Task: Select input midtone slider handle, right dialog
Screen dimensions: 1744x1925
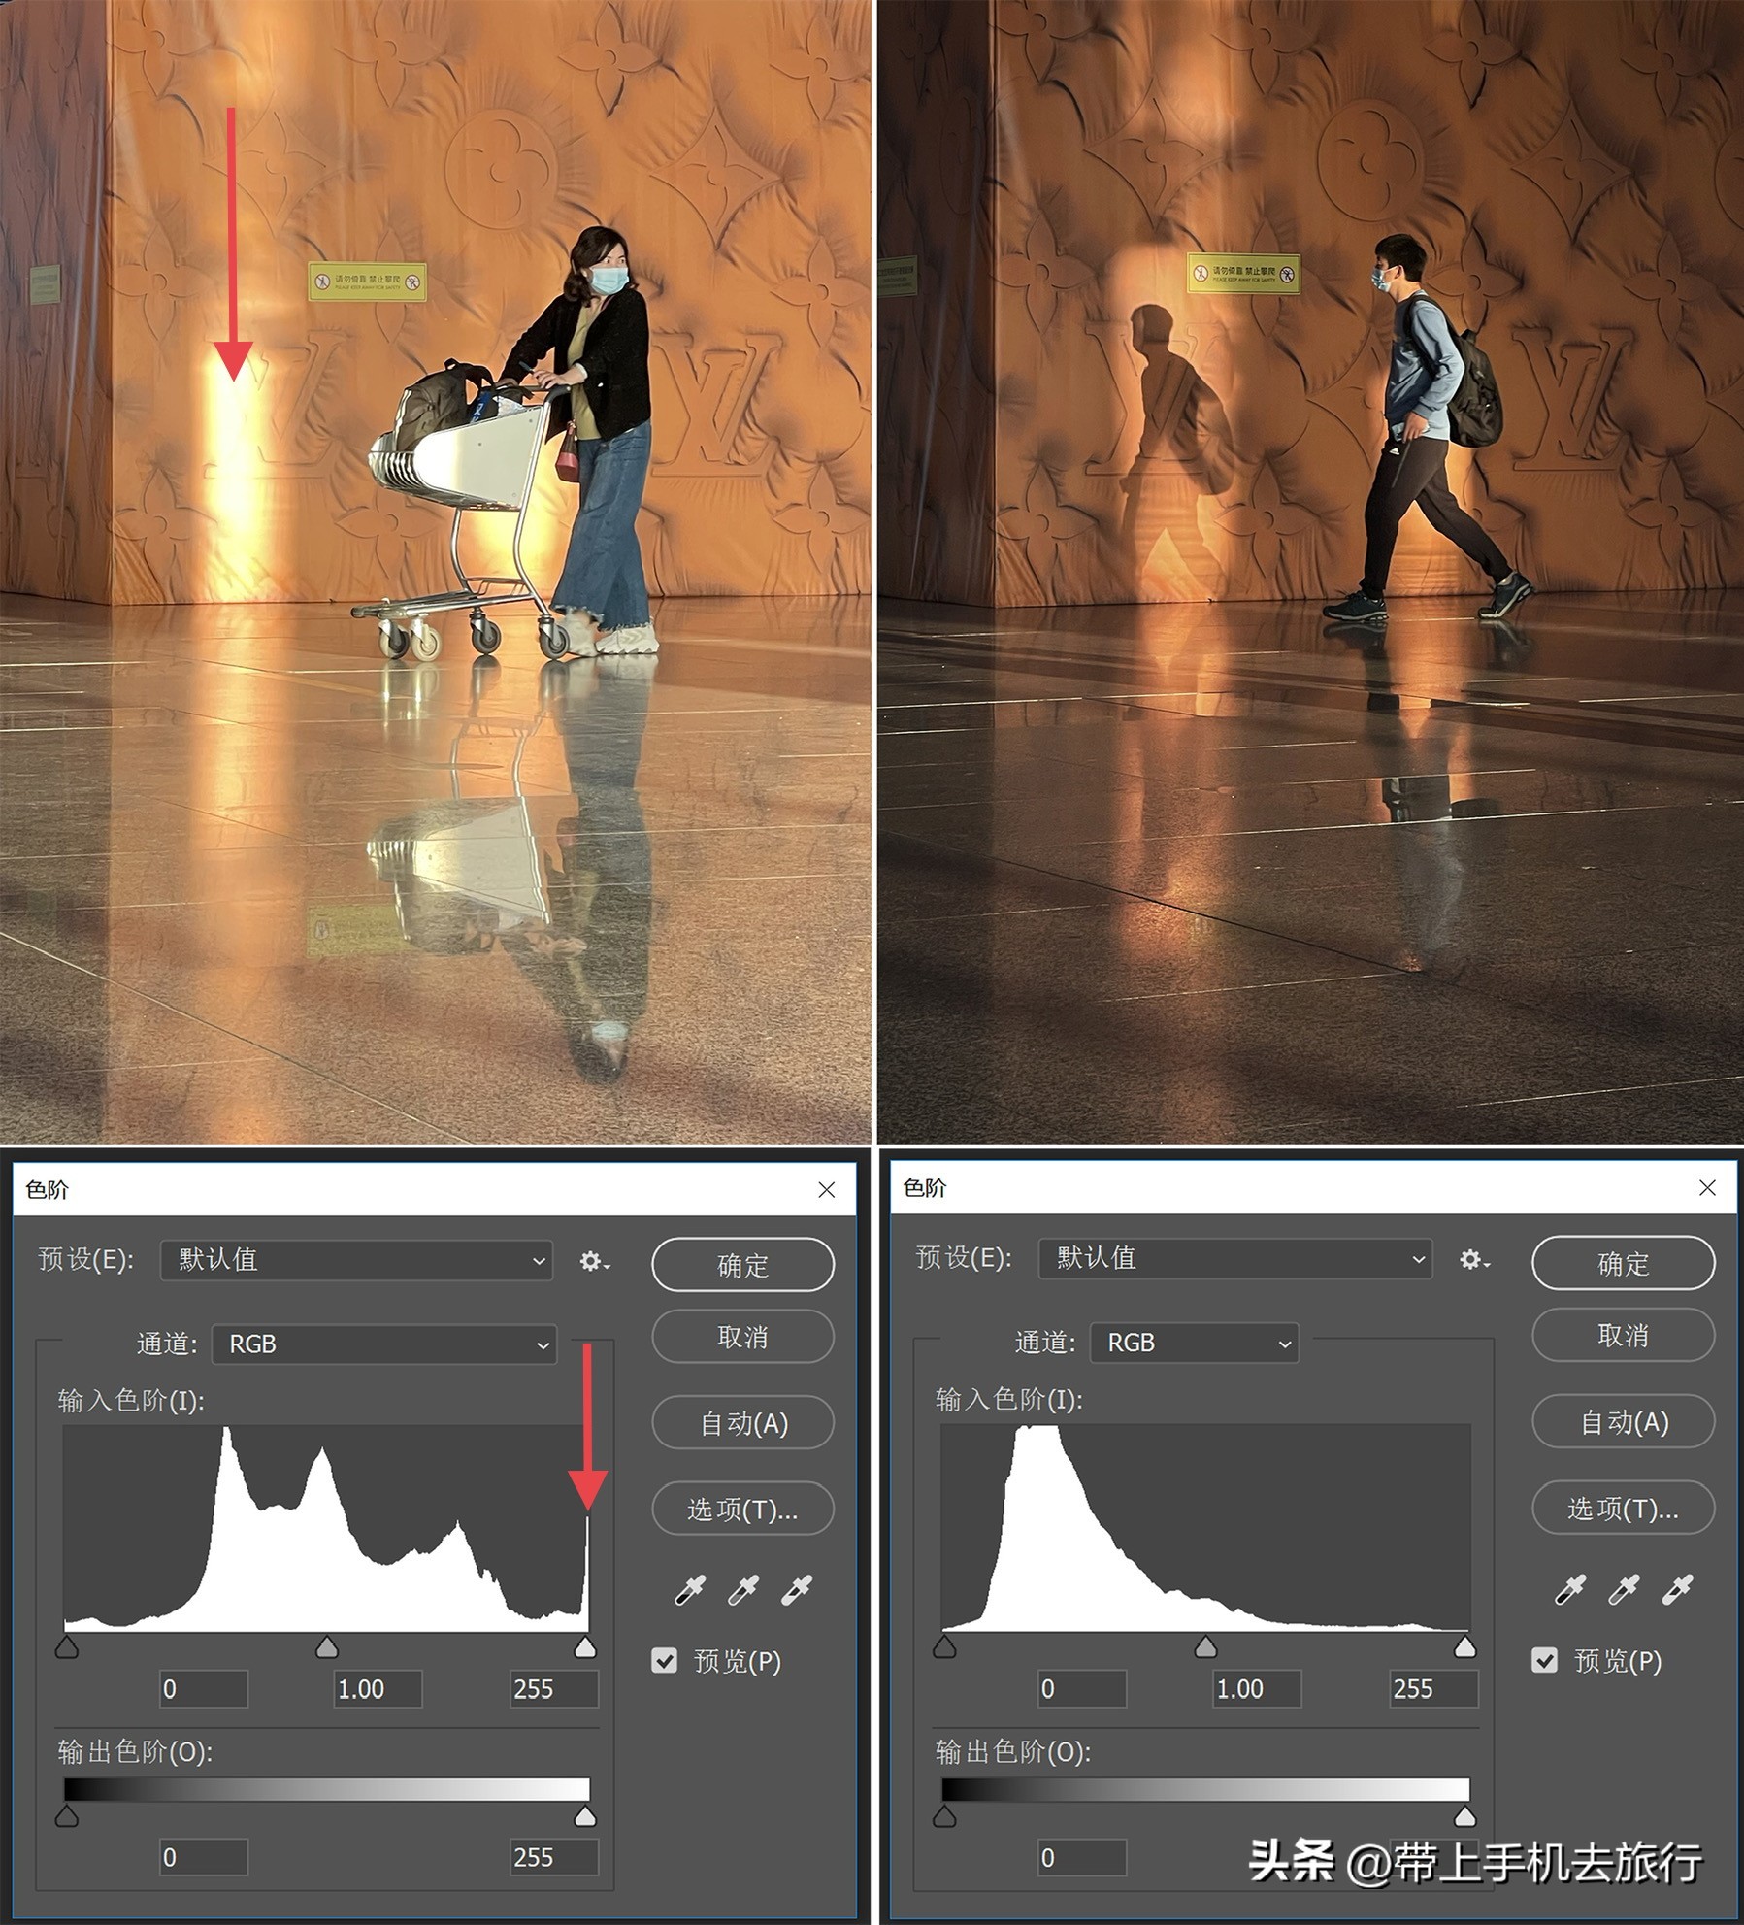Action: click(1205, 1646)
